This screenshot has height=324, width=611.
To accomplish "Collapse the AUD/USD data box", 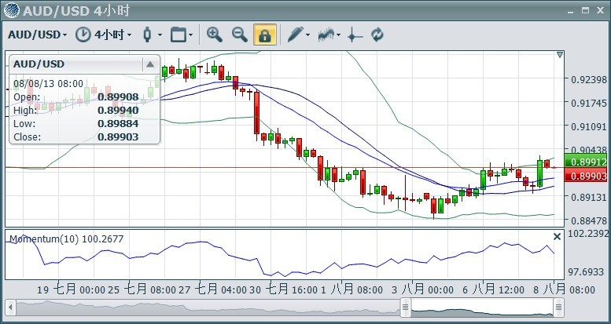I will click(x=150, y=64).
